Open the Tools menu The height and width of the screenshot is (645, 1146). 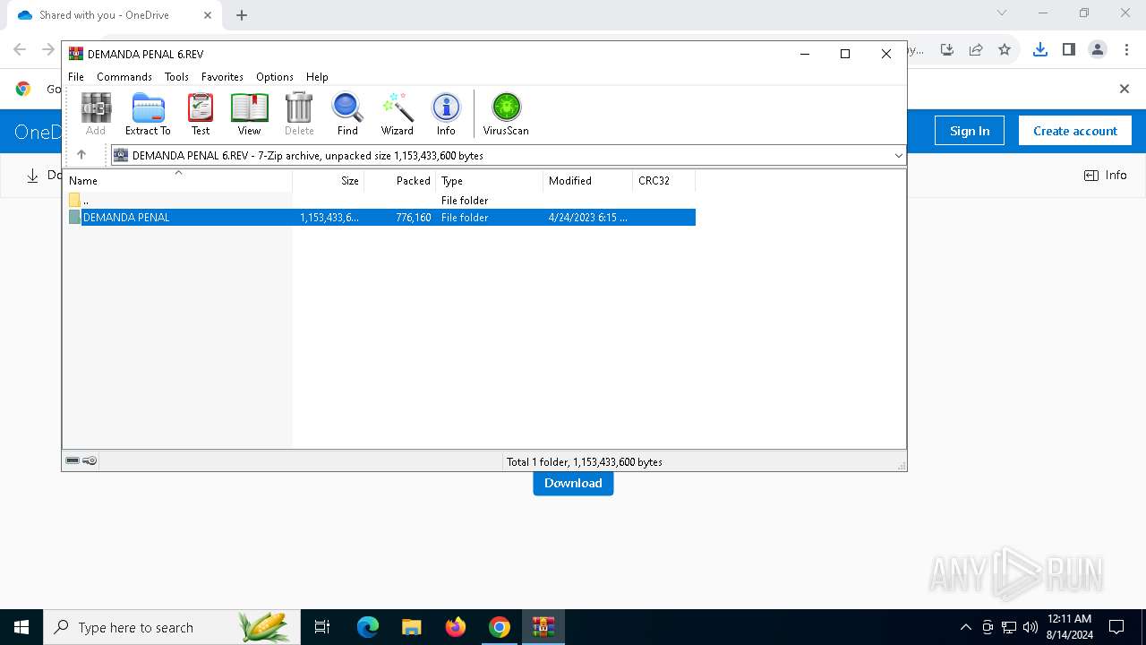click(176, 77)
